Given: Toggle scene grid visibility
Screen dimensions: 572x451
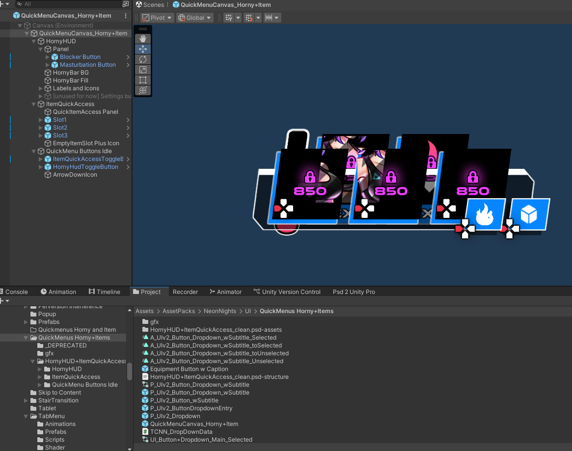Looking at the screenshot, I should pyautogui.click(x=228, y=18).
